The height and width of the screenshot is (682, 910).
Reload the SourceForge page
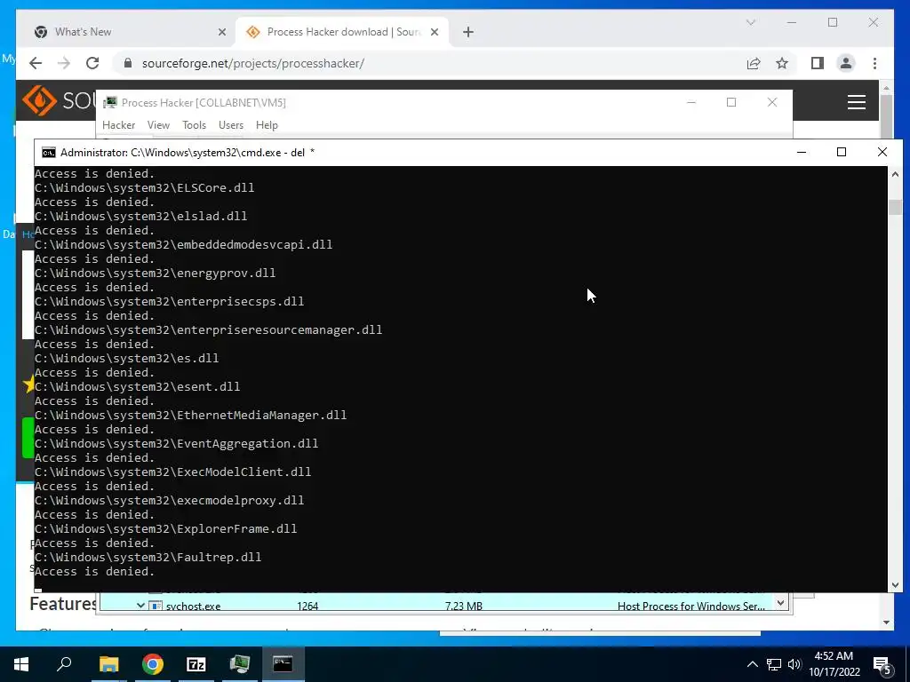pos(92,63)
